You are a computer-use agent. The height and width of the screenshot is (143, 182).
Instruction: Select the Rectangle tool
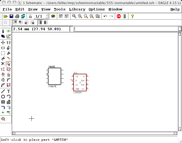(x=3, y=102)
